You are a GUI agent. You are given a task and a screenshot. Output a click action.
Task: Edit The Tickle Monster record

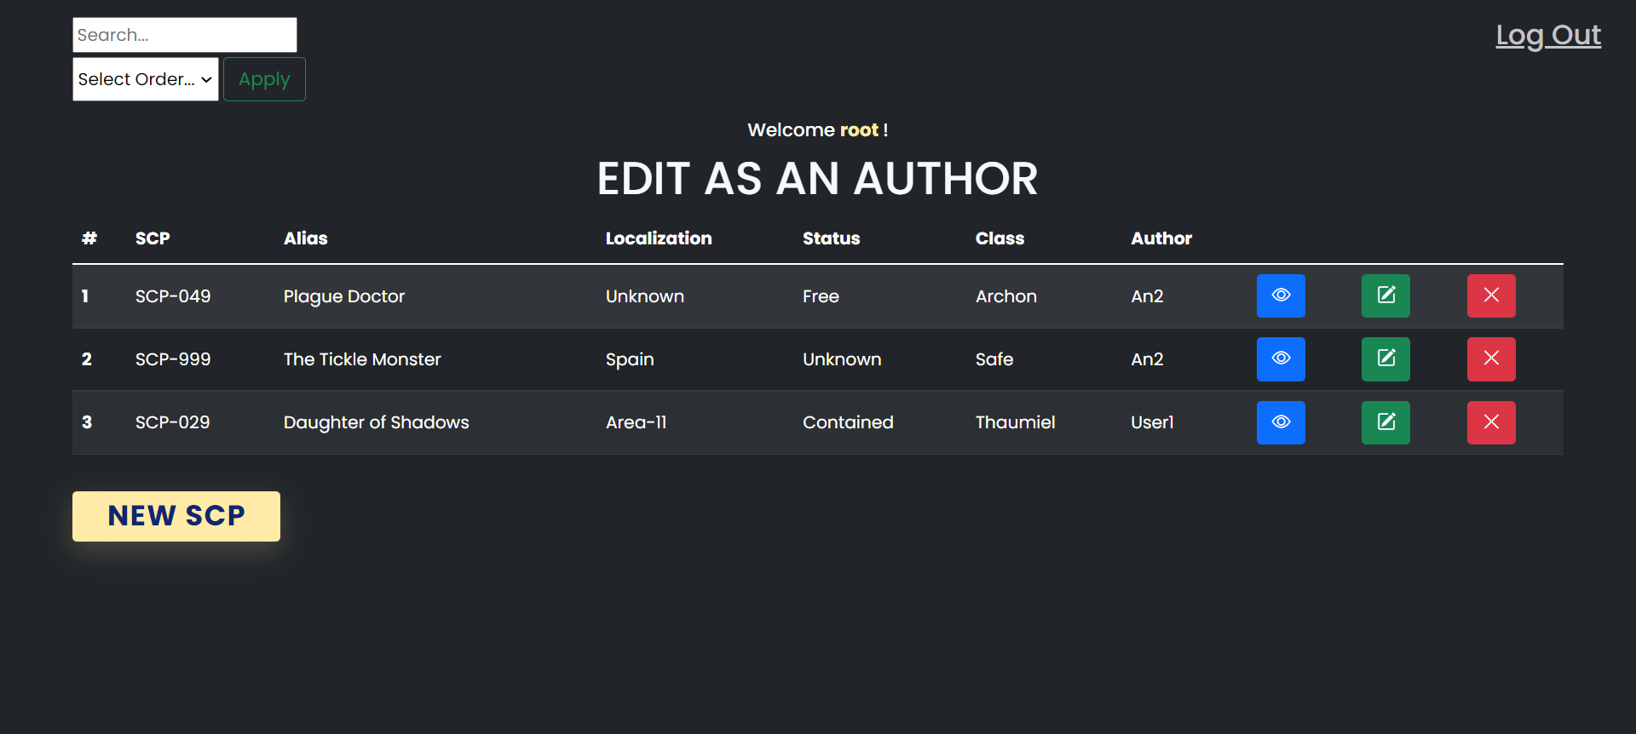(x=1385, y=358)
